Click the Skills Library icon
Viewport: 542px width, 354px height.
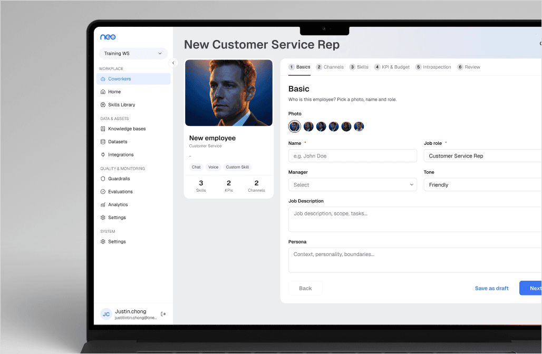tap(103, 105)
